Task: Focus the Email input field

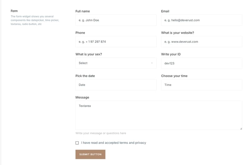Action: [202, 20]
